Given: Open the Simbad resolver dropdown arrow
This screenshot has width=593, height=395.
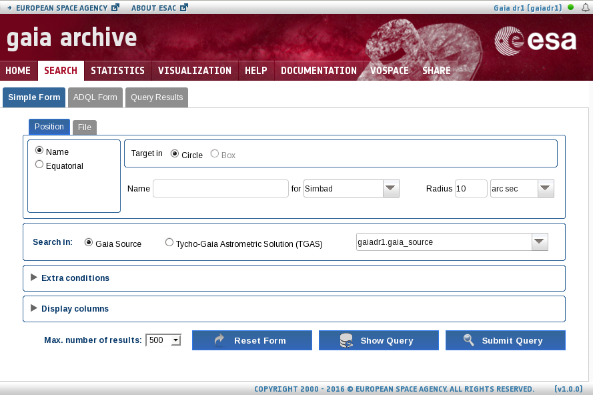Looking at the screenshot, I should point(391,188).
